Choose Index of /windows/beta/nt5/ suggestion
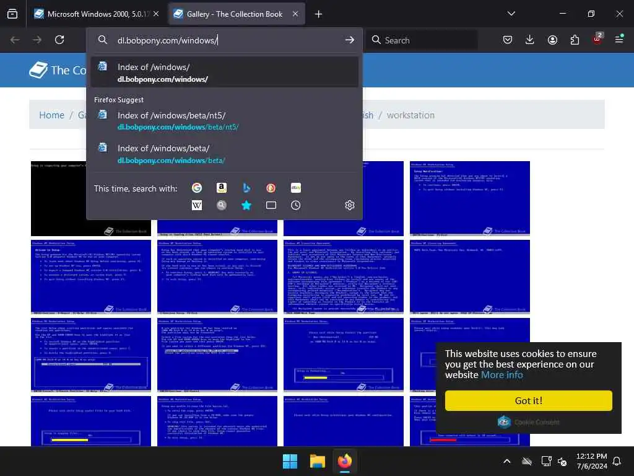 224,121
